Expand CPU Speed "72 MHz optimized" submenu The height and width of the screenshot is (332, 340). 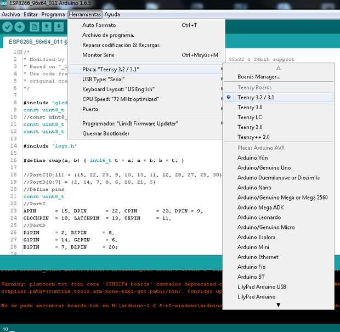click(145, 99)
